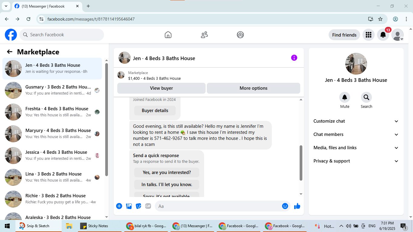Bookmark this page with star icon
Image resolution: width=413 pixels, height=232 pixels.
tap(380, 19)
